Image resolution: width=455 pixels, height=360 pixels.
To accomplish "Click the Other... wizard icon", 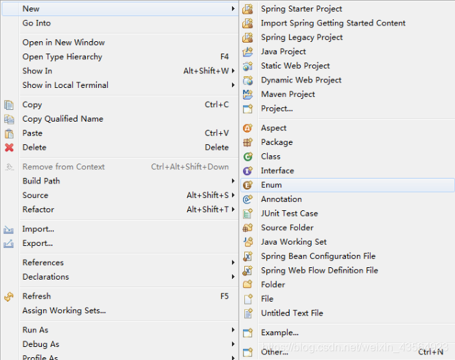I will [x=248, y=352].
